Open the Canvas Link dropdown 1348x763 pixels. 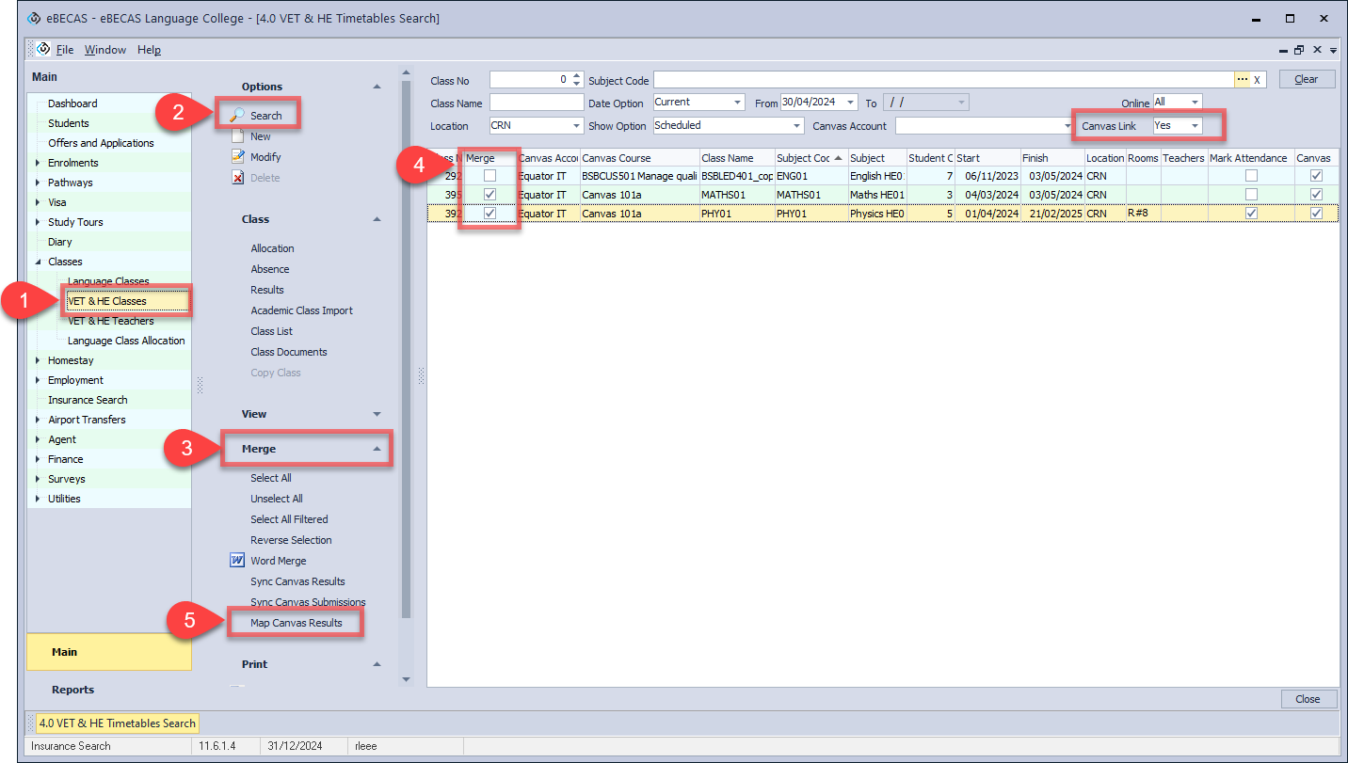click(x=1195, y=125)
